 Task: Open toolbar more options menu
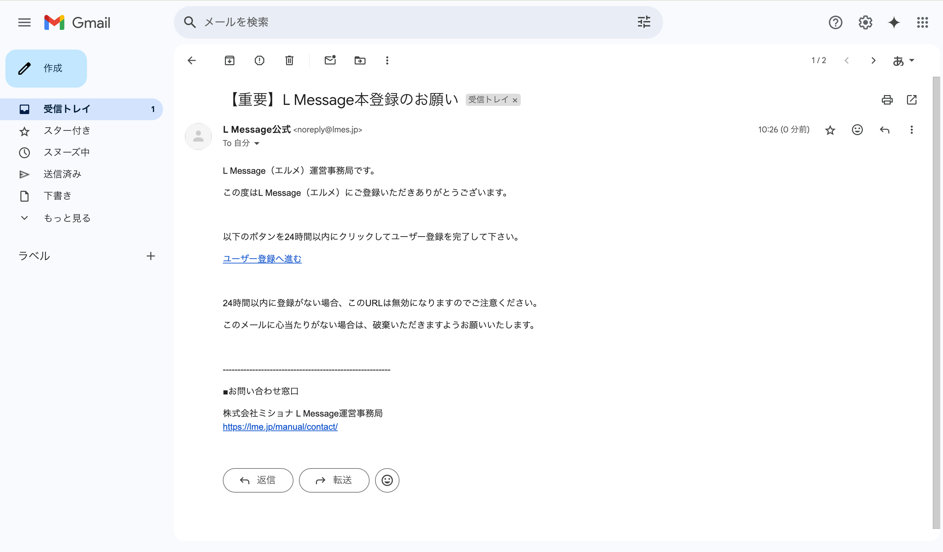[387, 60]
